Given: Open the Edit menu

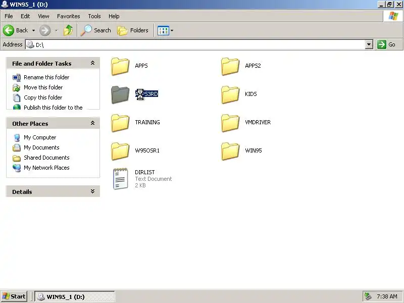Looking at the screenshot, I should [x=25, y=16].
